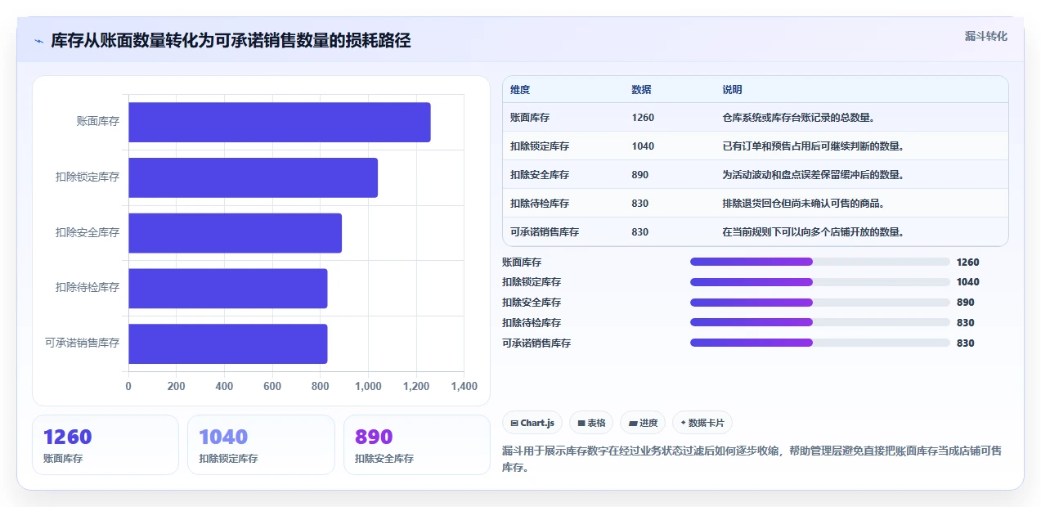This screenshot has height=507, width=1041.
Task: Click the chart's 扣除锁定库存 axis label
Action: (87, 177)
